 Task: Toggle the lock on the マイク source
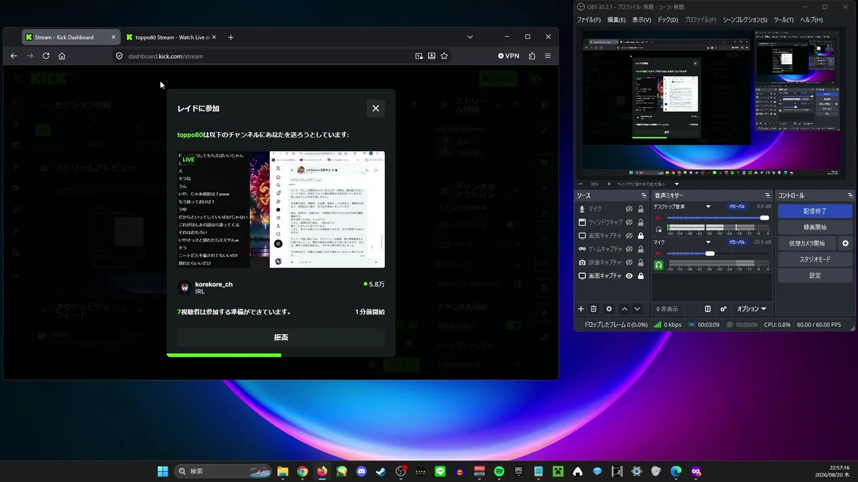[x=641, y=209]
